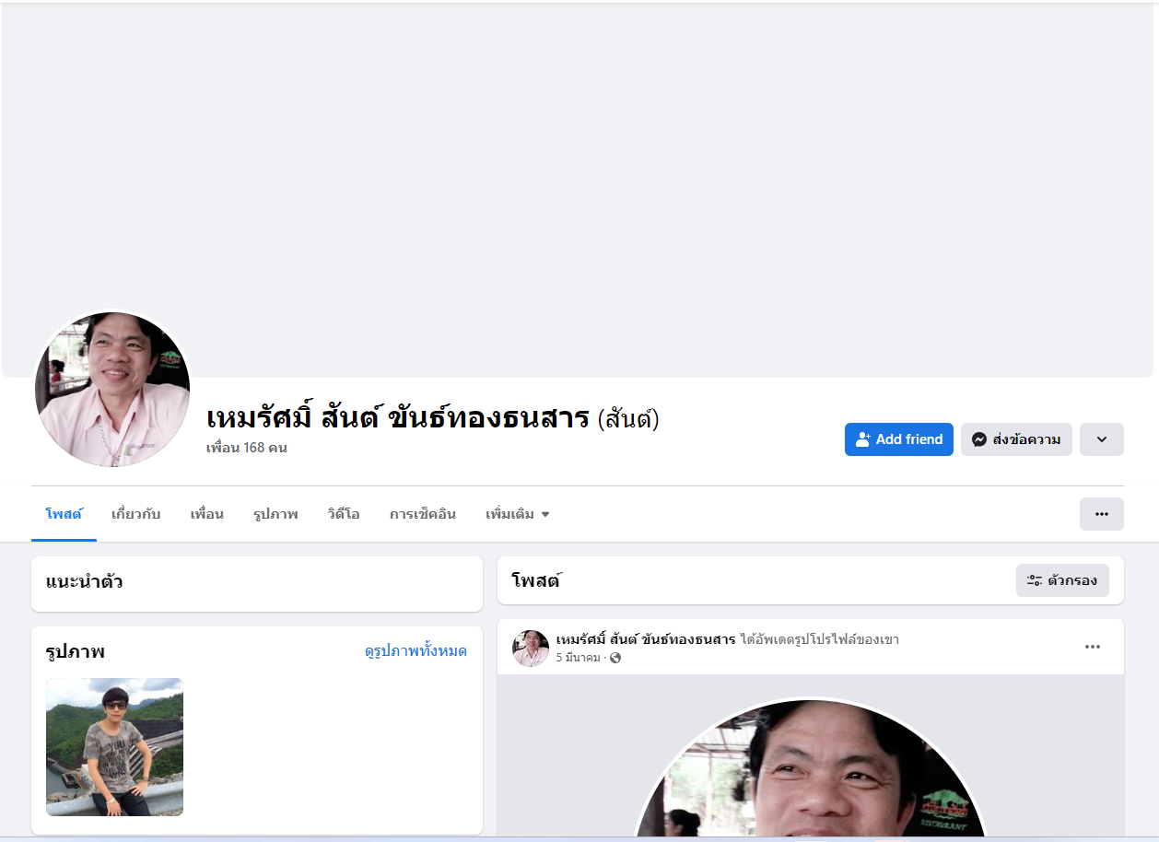Open the เพื่อน tab
Viewport: 1159px width, 842px height.
tap(207, 514)
